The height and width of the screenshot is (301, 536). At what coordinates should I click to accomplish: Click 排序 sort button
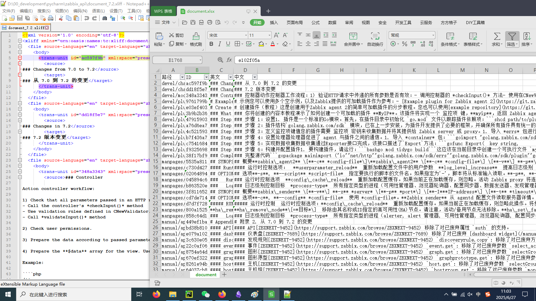pyautogui.click(x=527, y=39)
